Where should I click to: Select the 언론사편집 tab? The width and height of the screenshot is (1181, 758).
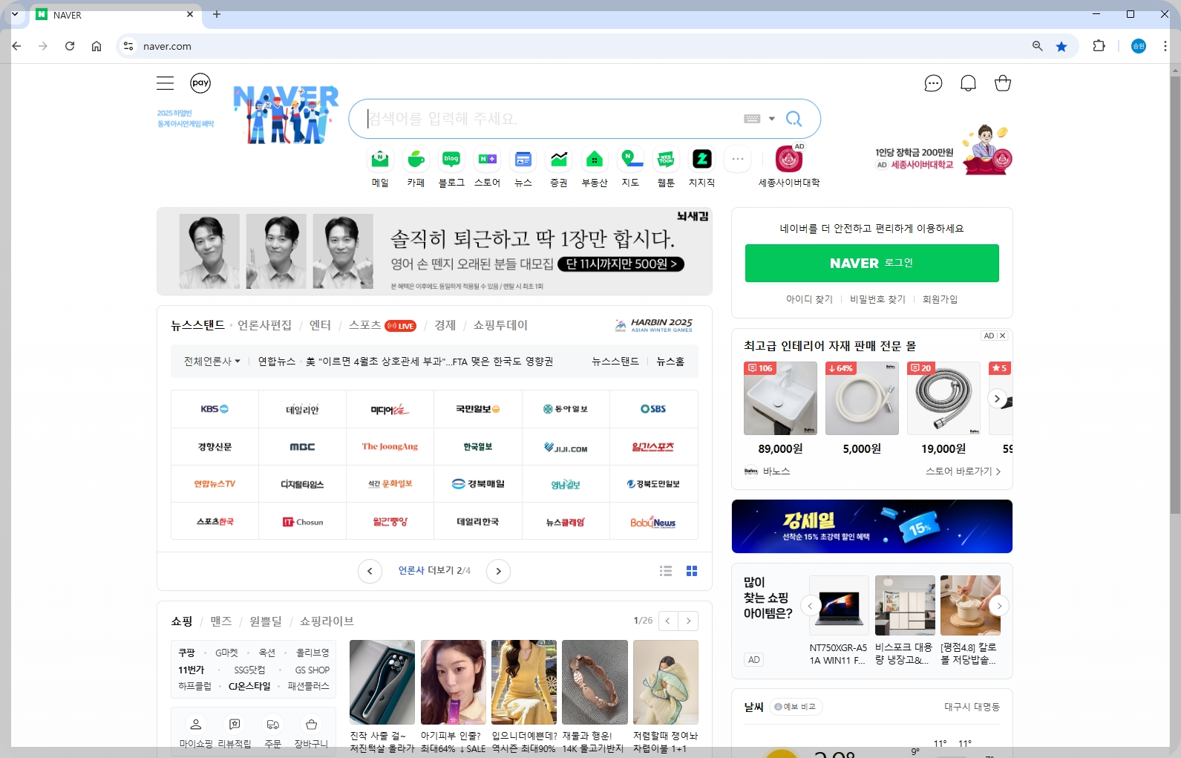pos(264,325)
